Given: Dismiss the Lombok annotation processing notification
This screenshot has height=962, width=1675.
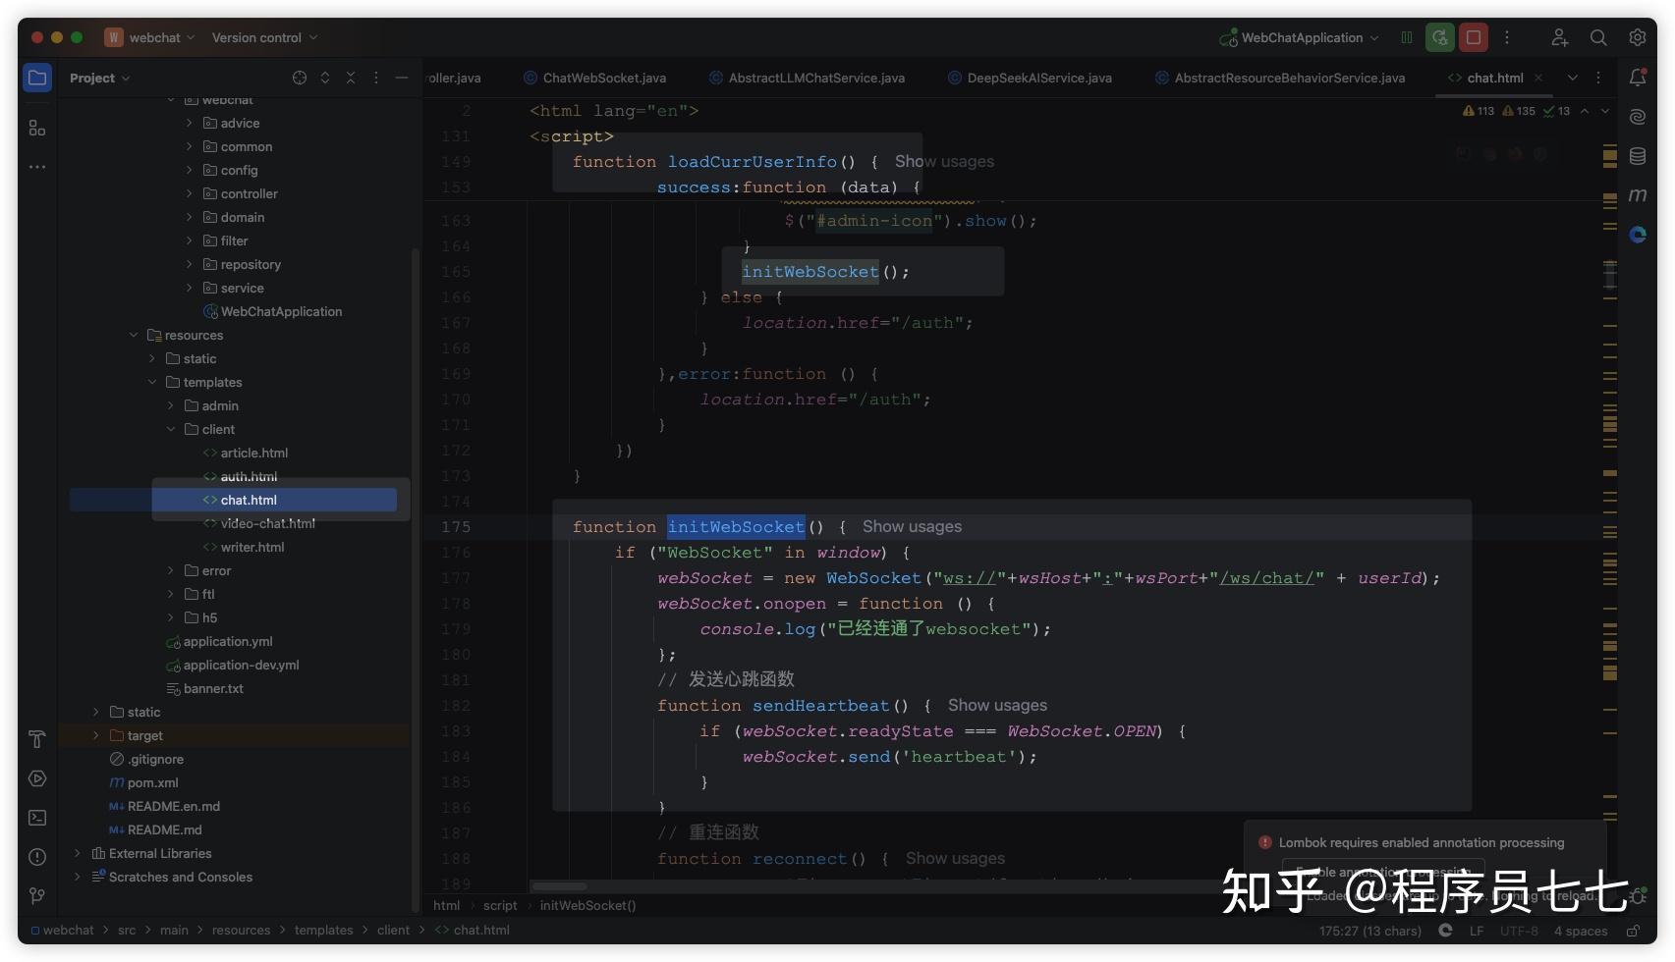Looking at the screenshot, I should pos(1591,842).
